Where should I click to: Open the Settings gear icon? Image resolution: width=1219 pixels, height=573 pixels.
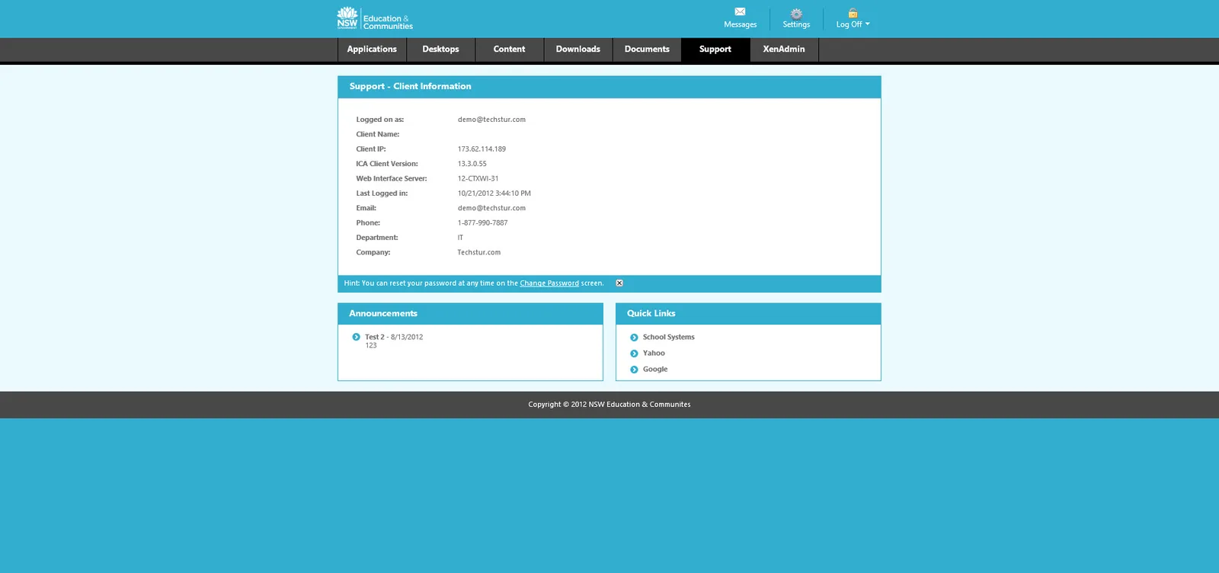[796, 14]
